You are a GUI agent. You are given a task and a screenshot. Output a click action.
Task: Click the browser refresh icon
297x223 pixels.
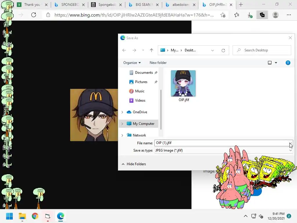pos(34,15)
